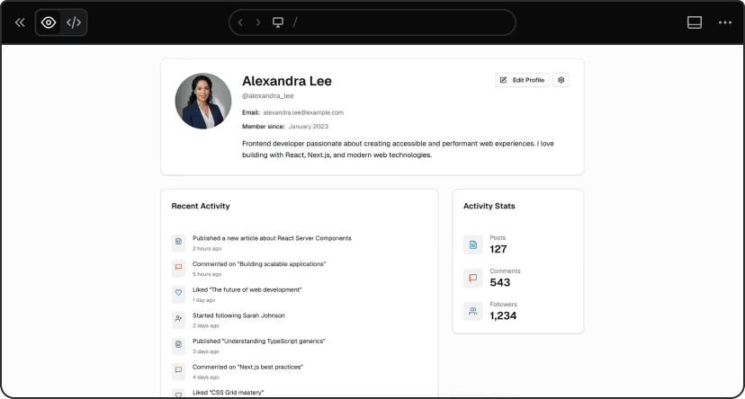Collapse the sidebar with double-chevron icon
The height and width of the screenshot is (399, 745).
pyautogui.click(x=20, y=22)
